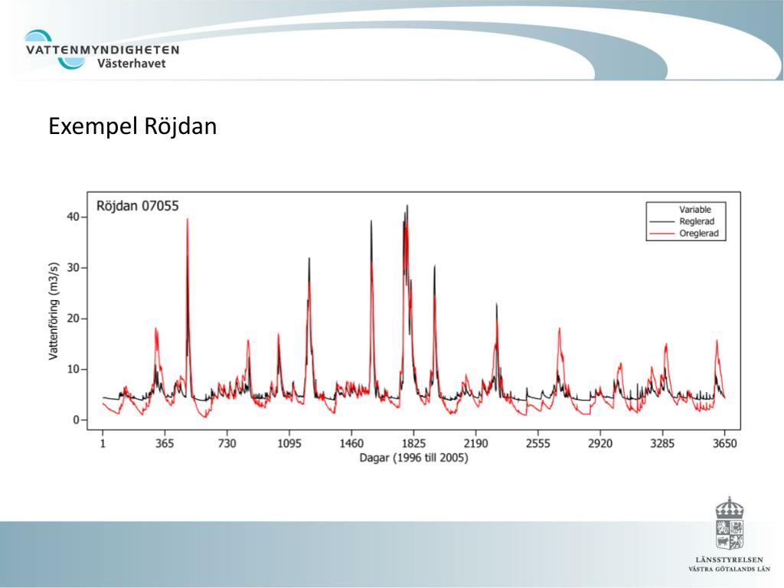Click the x-axis tick label 3285

point(662,443)
